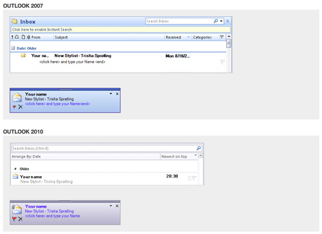Click '<click here> and type your Name <end>' preview text
Viewport: 322px width, 234px height.
coord(72,62)
